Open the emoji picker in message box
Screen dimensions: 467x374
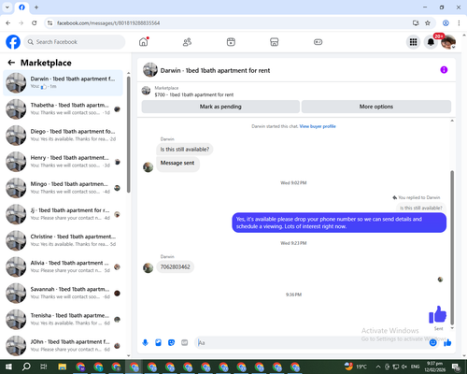[432, 343]
